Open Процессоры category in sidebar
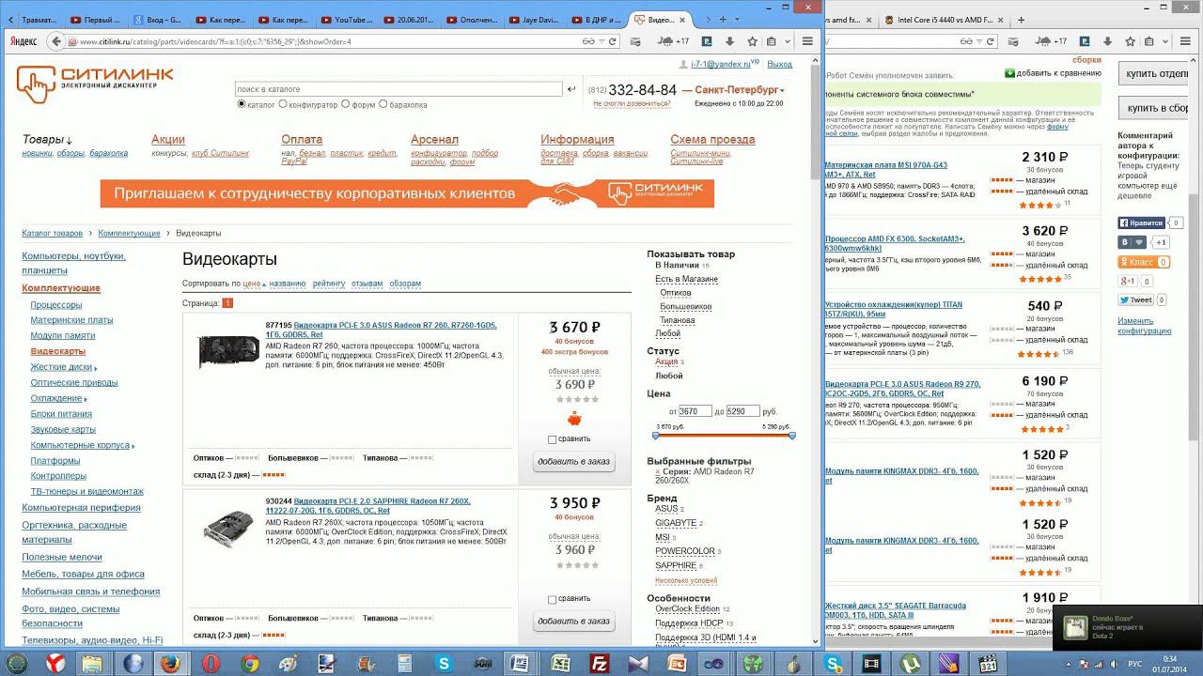The height and width of the screenshot is (676, 1203). pos(56,305)
